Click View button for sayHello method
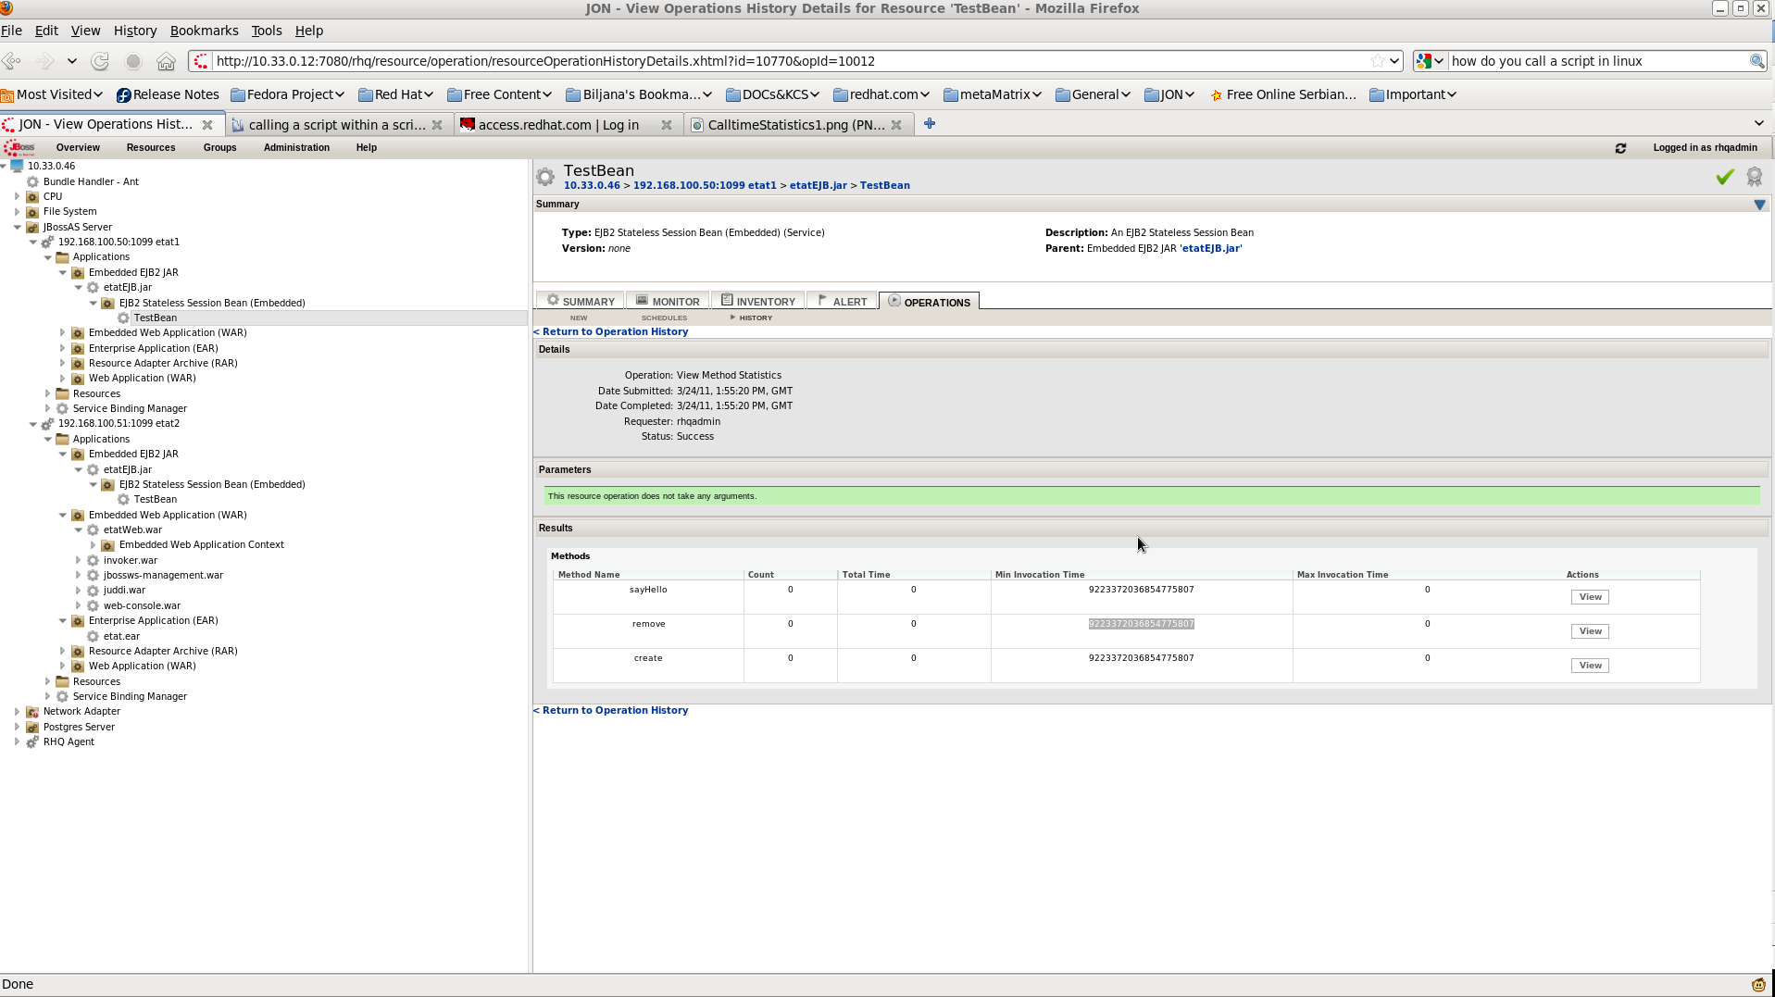 click(1589, 597)
